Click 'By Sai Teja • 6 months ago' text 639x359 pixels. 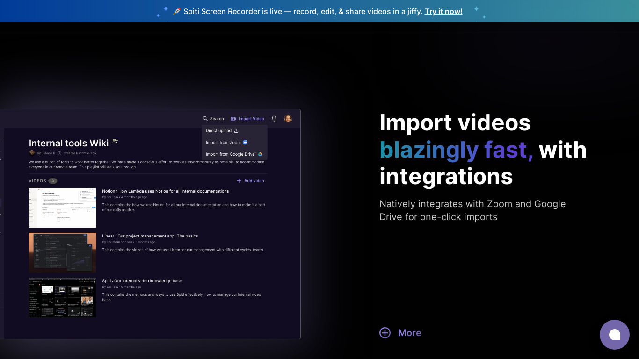(x=122, y=287)
